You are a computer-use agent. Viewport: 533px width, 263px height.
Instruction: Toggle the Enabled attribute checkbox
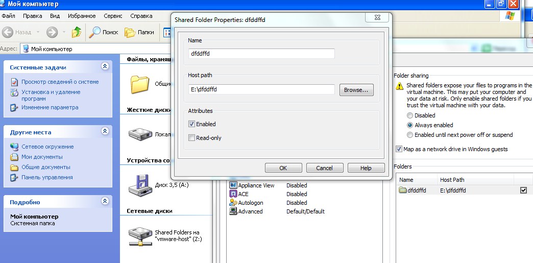tap(192, 124)
